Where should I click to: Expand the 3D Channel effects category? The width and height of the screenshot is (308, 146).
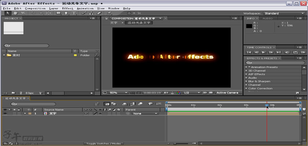pos(246,70)
